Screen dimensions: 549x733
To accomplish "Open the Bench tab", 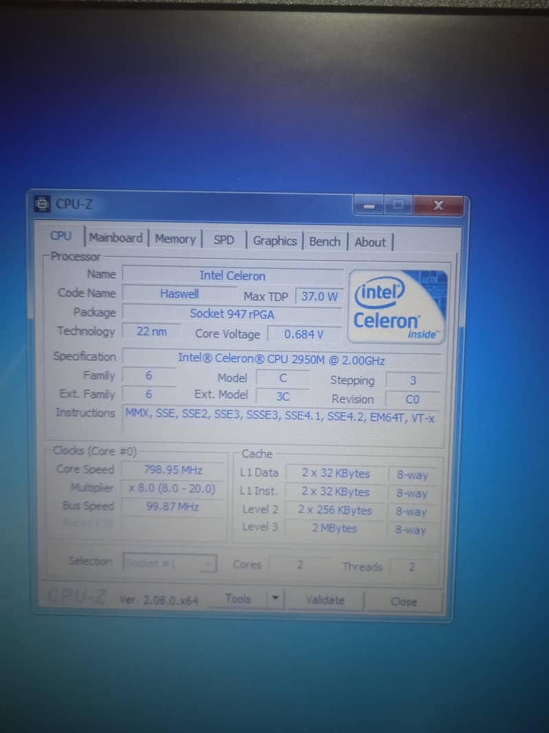I will pos(325,241).
